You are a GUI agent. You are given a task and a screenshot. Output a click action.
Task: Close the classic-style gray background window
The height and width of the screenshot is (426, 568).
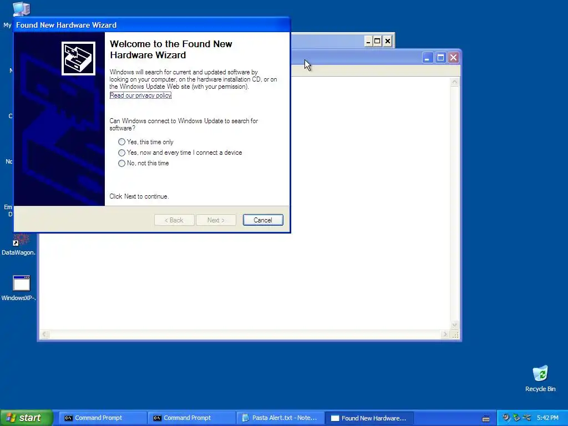pyautogui.click(x=388, y=41)
